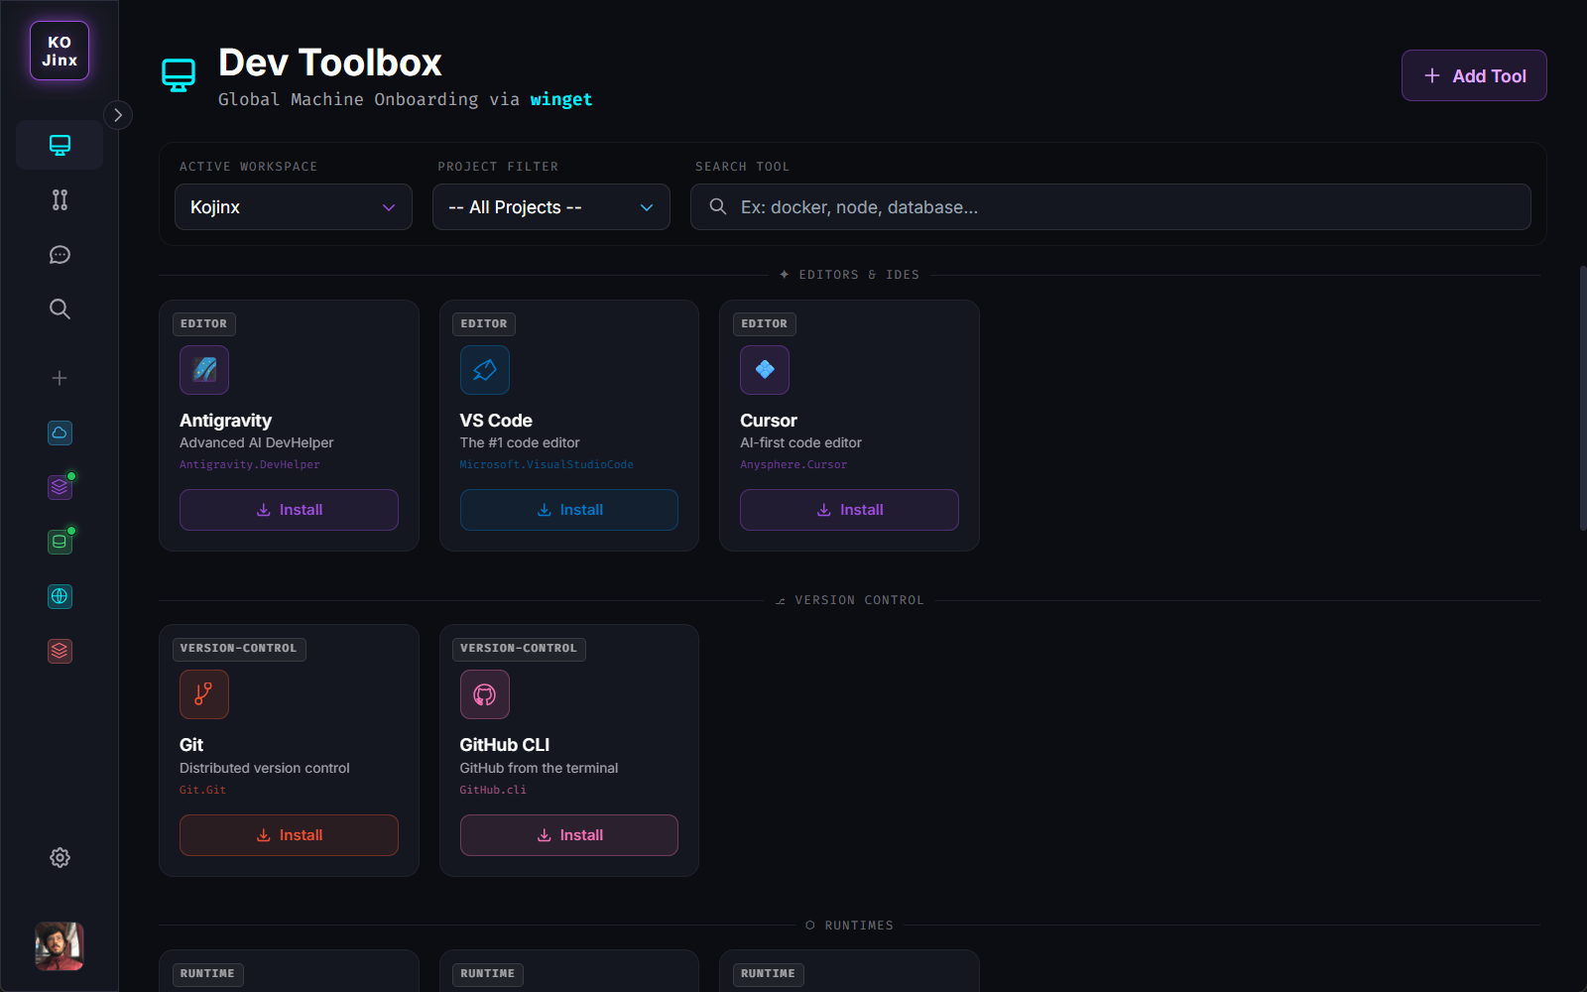Click the Anysphere.Cursor package id
The height and width of the screenshot is (992, 1587).
coord(793,464)
